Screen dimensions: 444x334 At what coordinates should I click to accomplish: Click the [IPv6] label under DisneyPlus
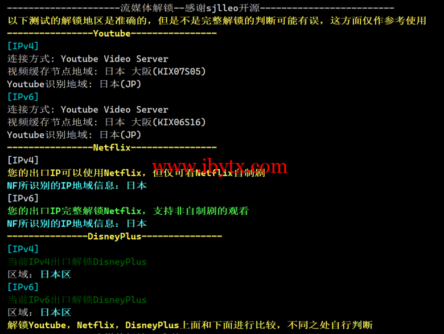23,287
